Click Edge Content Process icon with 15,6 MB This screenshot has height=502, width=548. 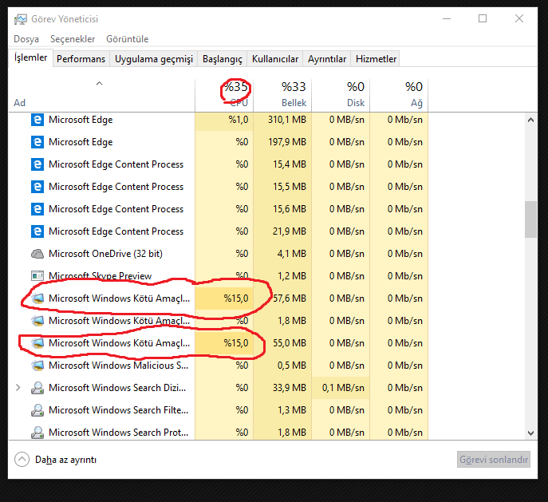tap(37, 209)
